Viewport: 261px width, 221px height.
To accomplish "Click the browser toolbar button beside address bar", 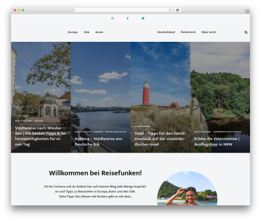I will (177, 10).
